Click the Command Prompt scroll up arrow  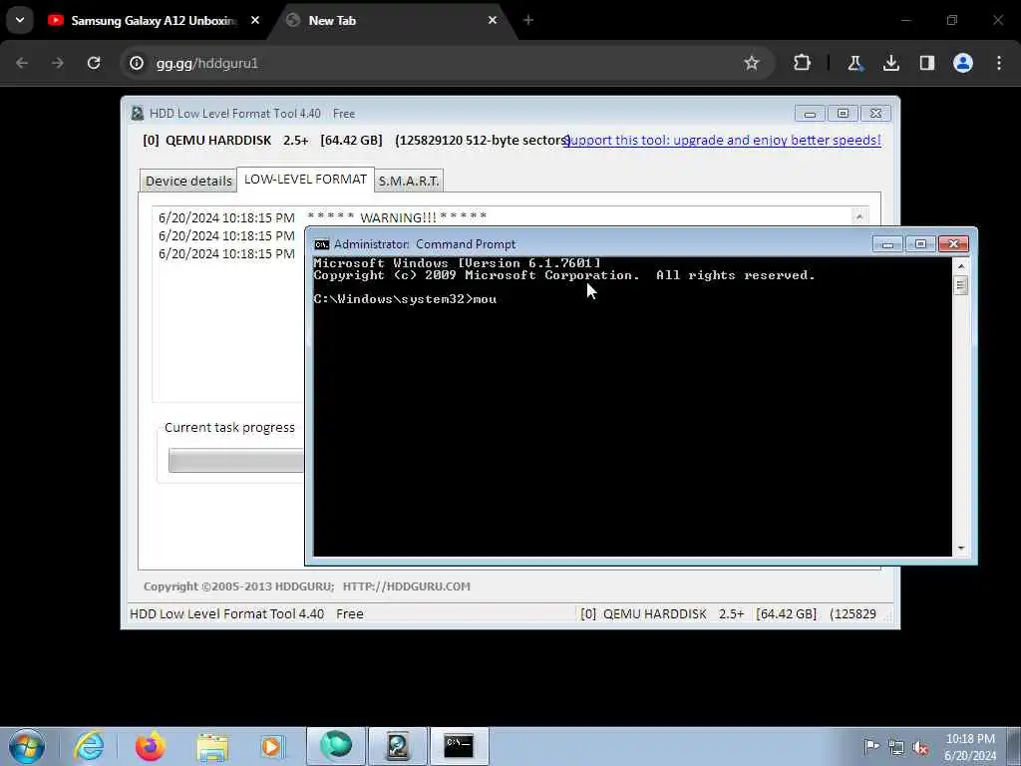(x=961, y=265)
